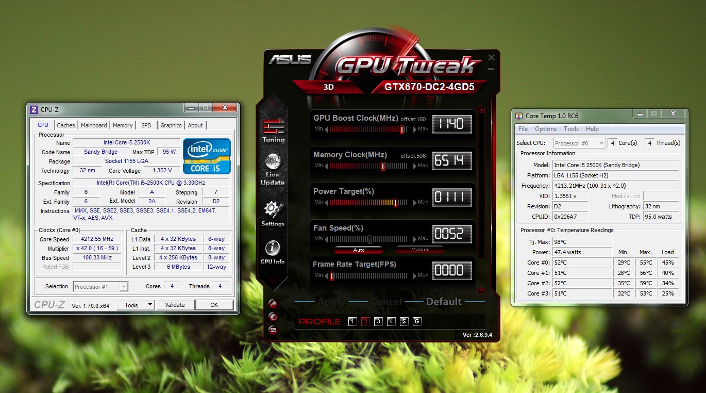Select profile 3 in GPU Tweak
Image resolution: width=706 pixels, height=393 pixels.
[x=378, y=321]
